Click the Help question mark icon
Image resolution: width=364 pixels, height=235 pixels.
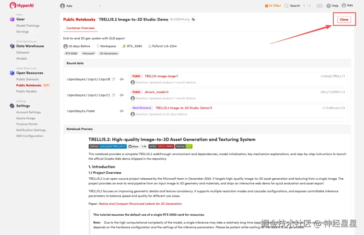pos(329,6)
